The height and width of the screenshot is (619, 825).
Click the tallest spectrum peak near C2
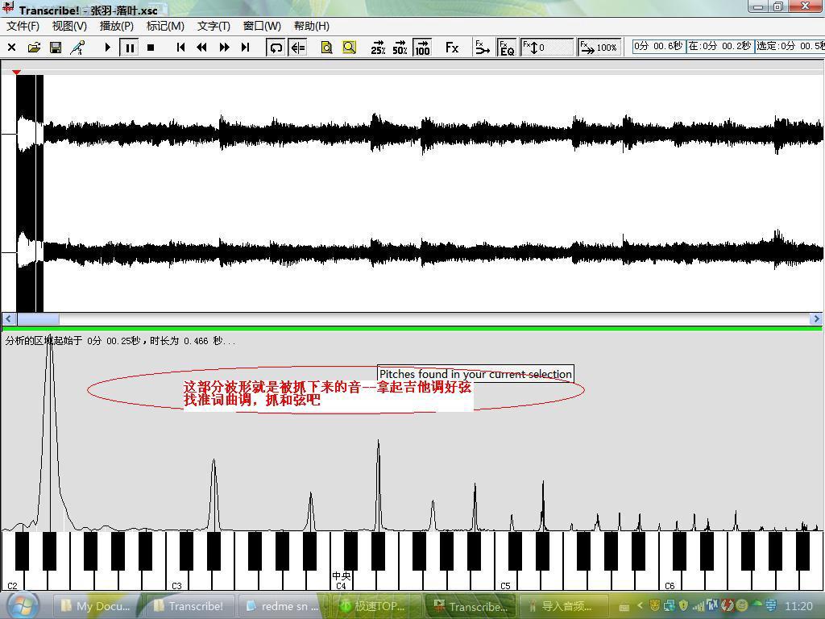tap(51, 432)
